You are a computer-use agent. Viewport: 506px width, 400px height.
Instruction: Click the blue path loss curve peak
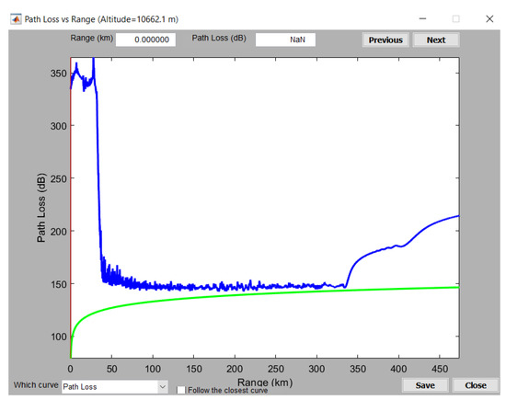[x=93, y=60]
